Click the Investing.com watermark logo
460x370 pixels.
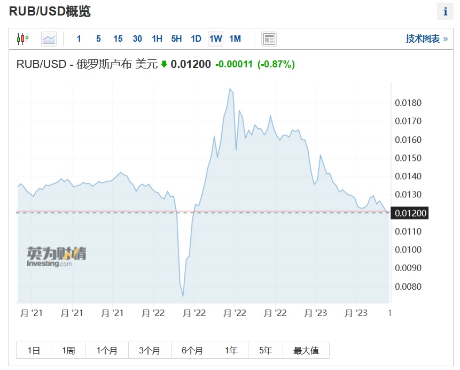pyautogui.click(x=56, y=257)
